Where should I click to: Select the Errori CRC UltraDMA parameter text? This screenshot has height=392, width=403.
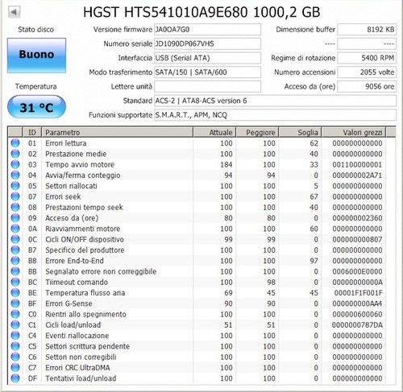tap(77, 368)
